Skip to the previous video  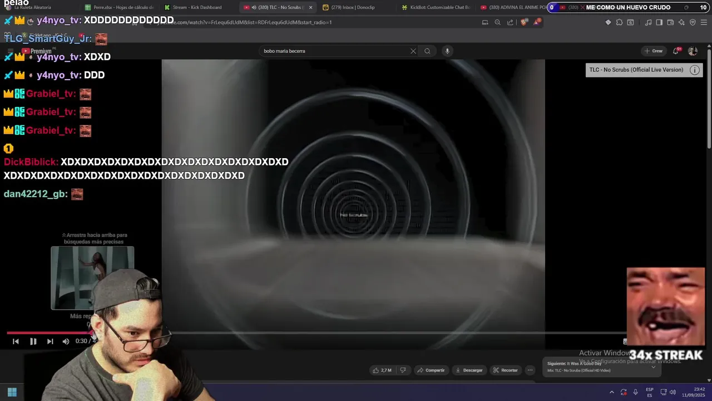(x=16, y=341)
